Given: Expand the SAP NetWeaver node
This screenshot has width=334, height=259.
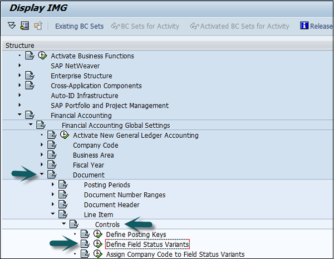Looking at the screenshot, I should 20,66.
